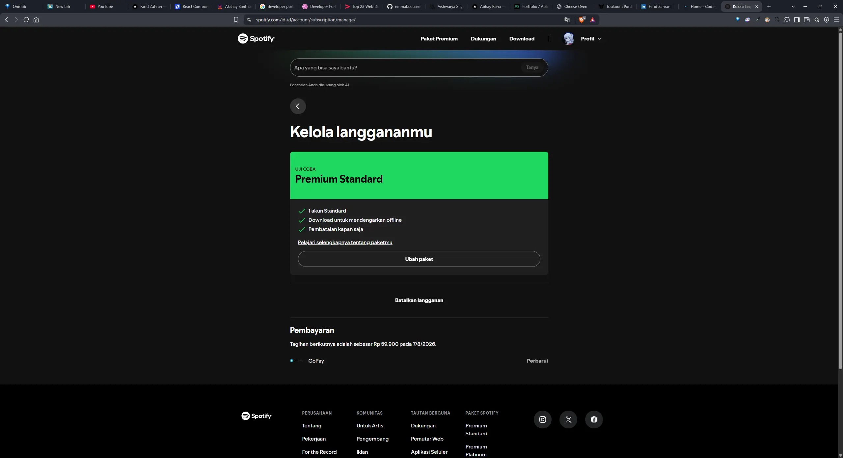Open the Brave Wallet icon

tap(807, 20)
